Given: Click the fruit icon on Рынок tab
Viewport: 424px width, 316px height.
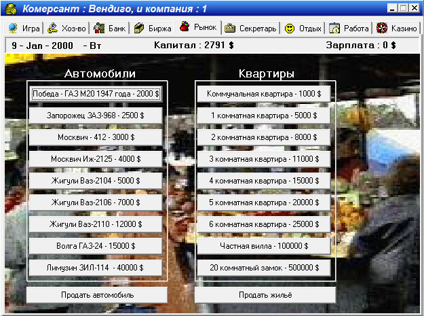Looking at the screenshot, I should (x=185, y=27).
